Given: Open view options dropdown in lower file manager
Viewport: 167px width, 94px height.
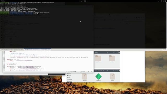Looking at the screenshot, I should [x=115, y=71].
